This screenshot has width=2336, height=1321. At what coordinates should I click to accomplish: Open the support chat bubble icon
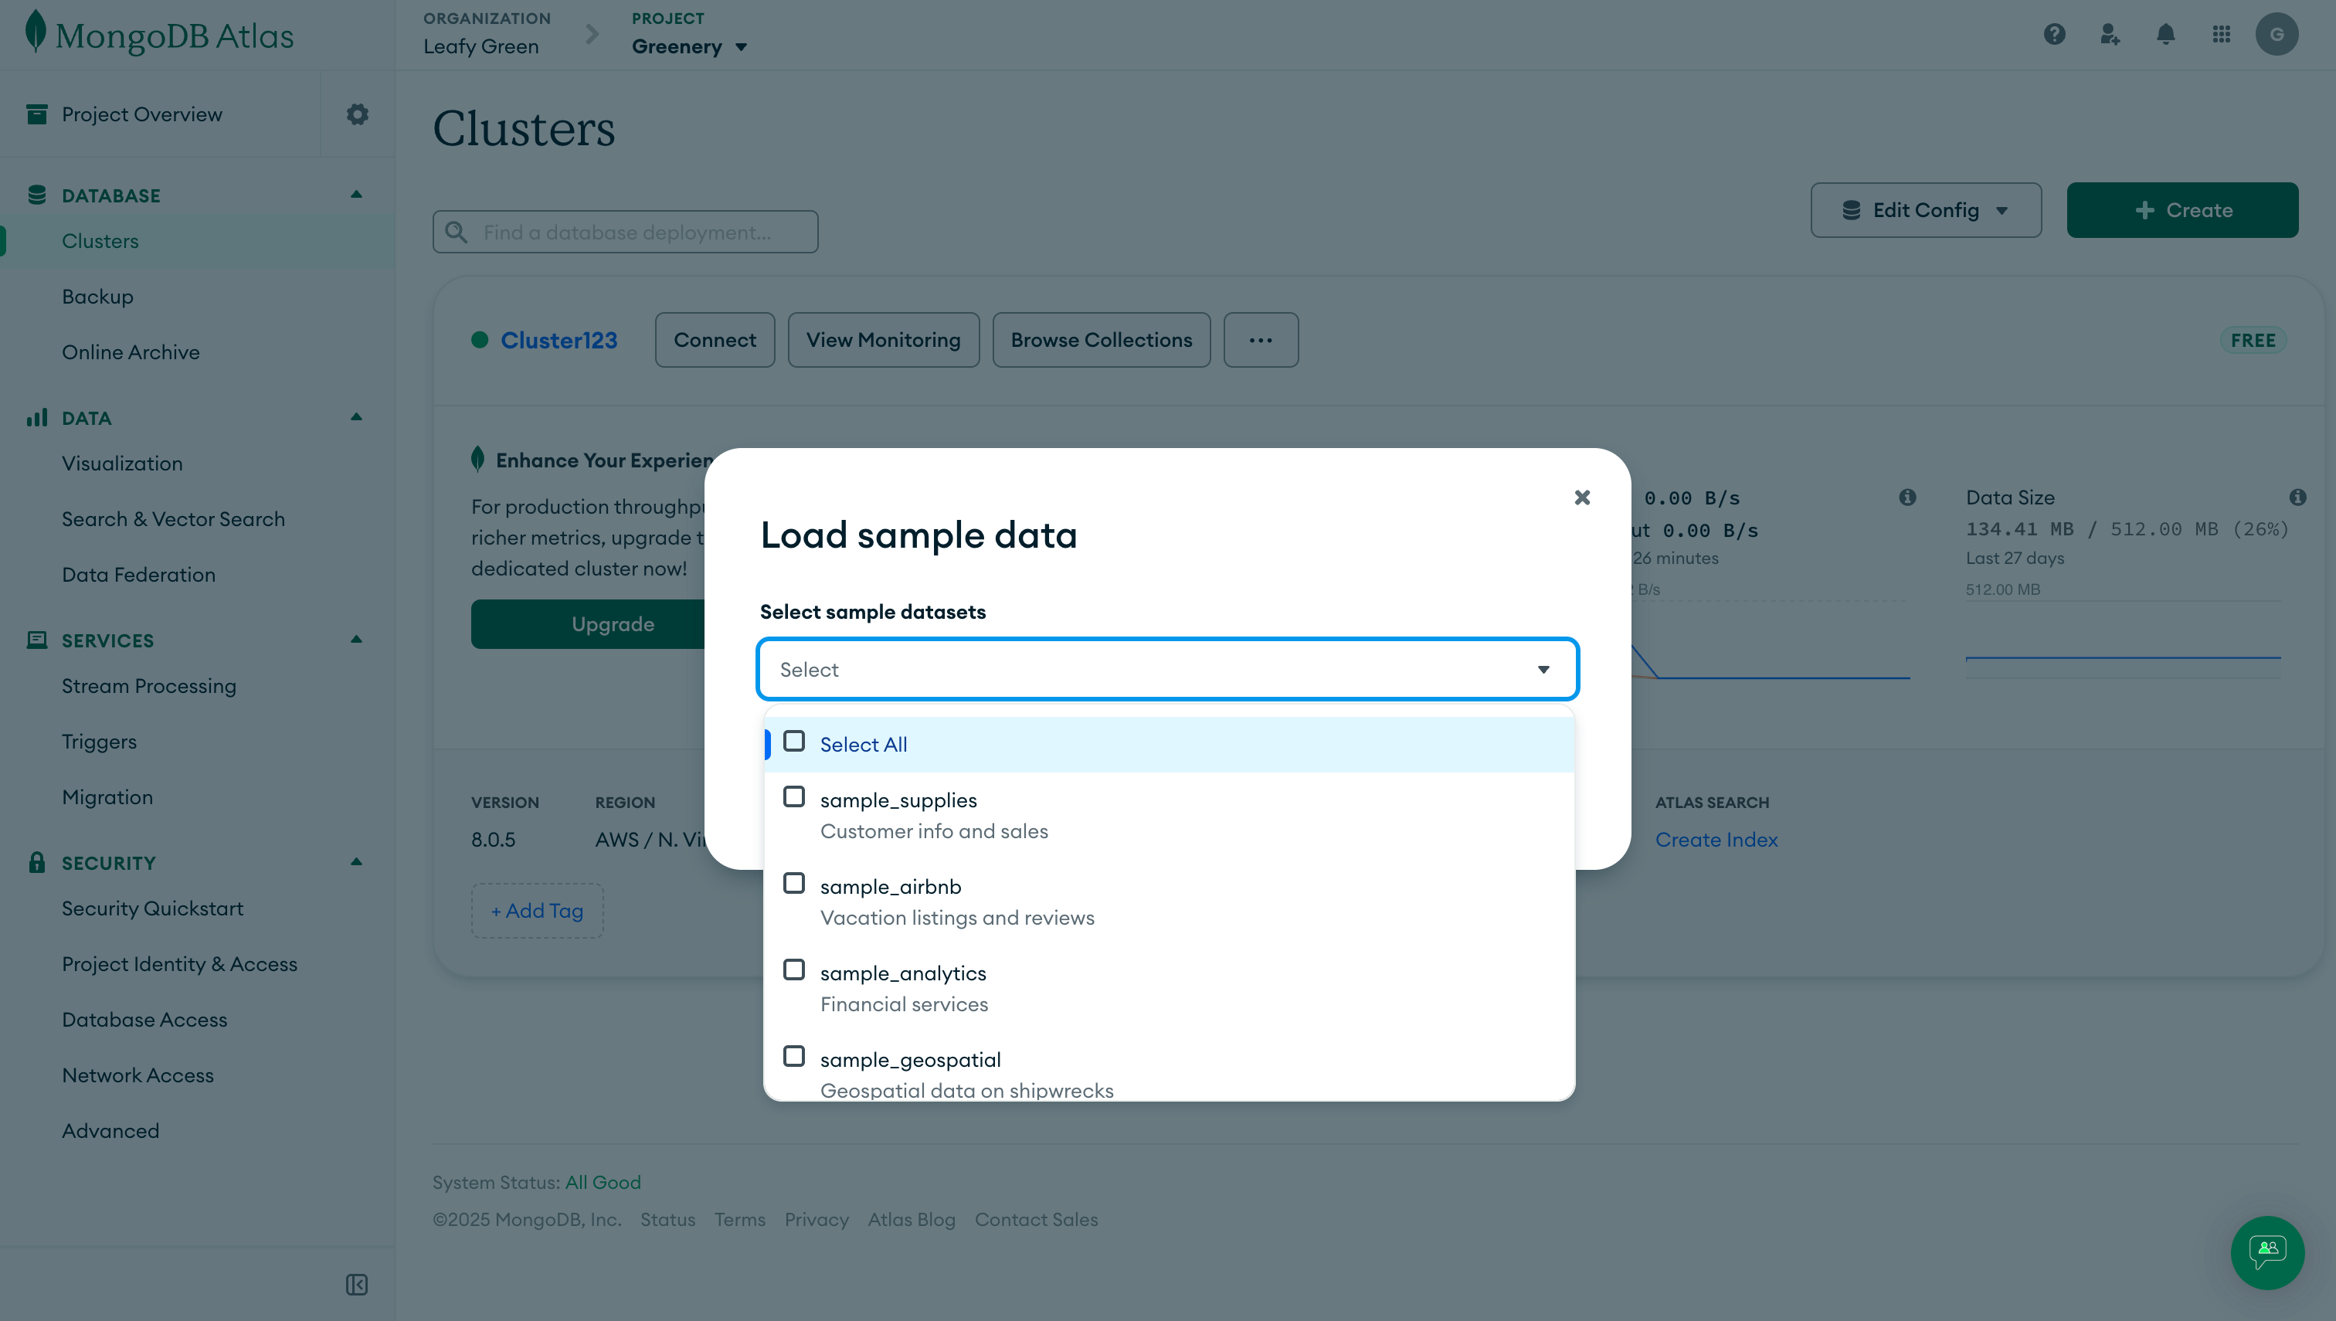click(x=2266, y=1252)
